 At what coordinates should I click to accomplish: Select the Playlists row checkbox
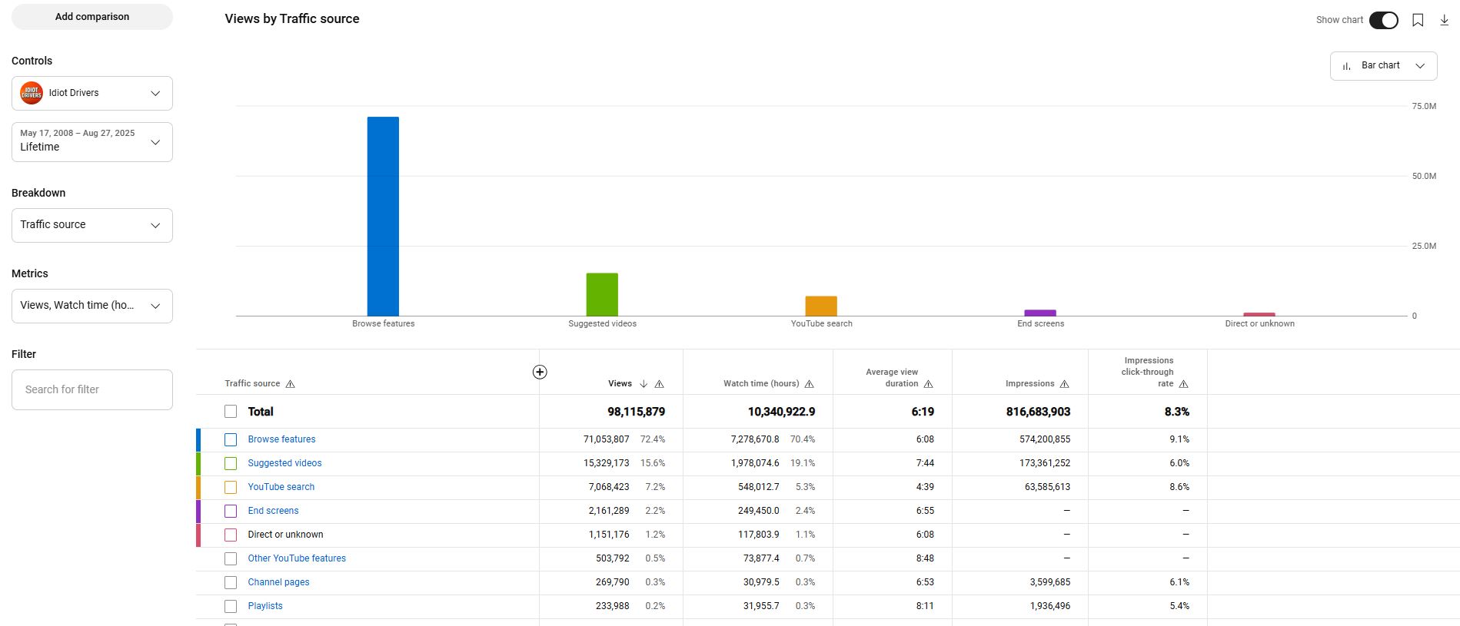(x=231, y=607)
